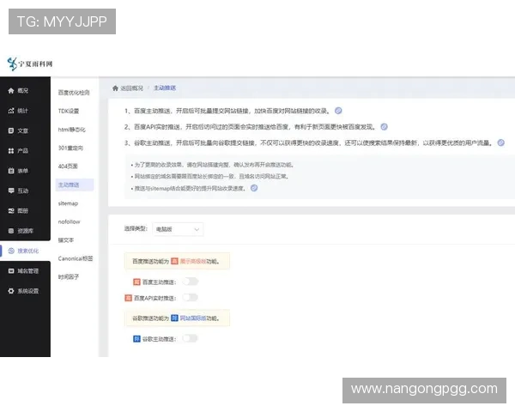The height and width of the screenshot is (412, 515).
Task: Select 搜索优化 via its circular icon
Action: [x=11, y=251]
